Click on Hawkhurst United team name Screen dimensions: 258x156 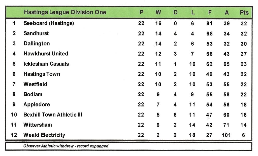point(46,54)
